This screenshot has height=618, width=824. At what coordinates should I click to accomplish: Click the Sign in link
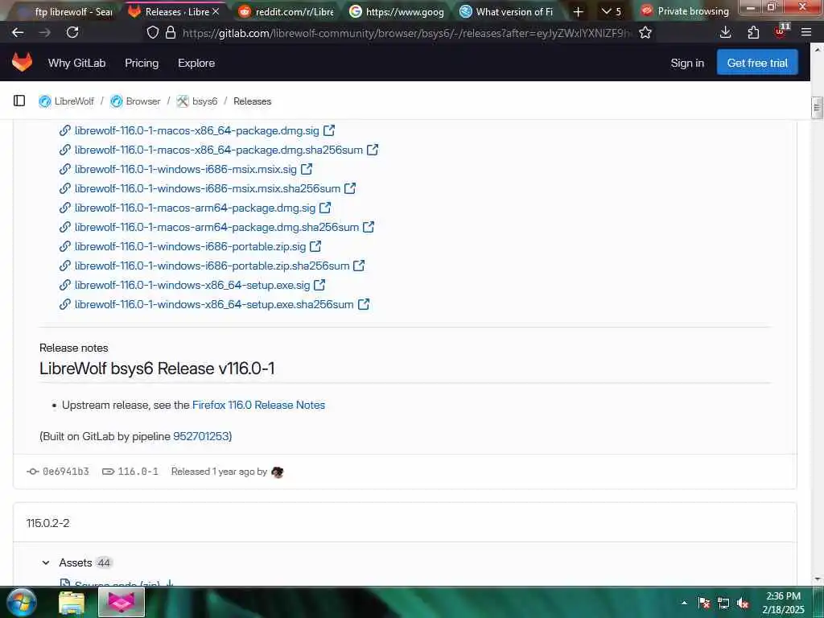tap(687, 63)
